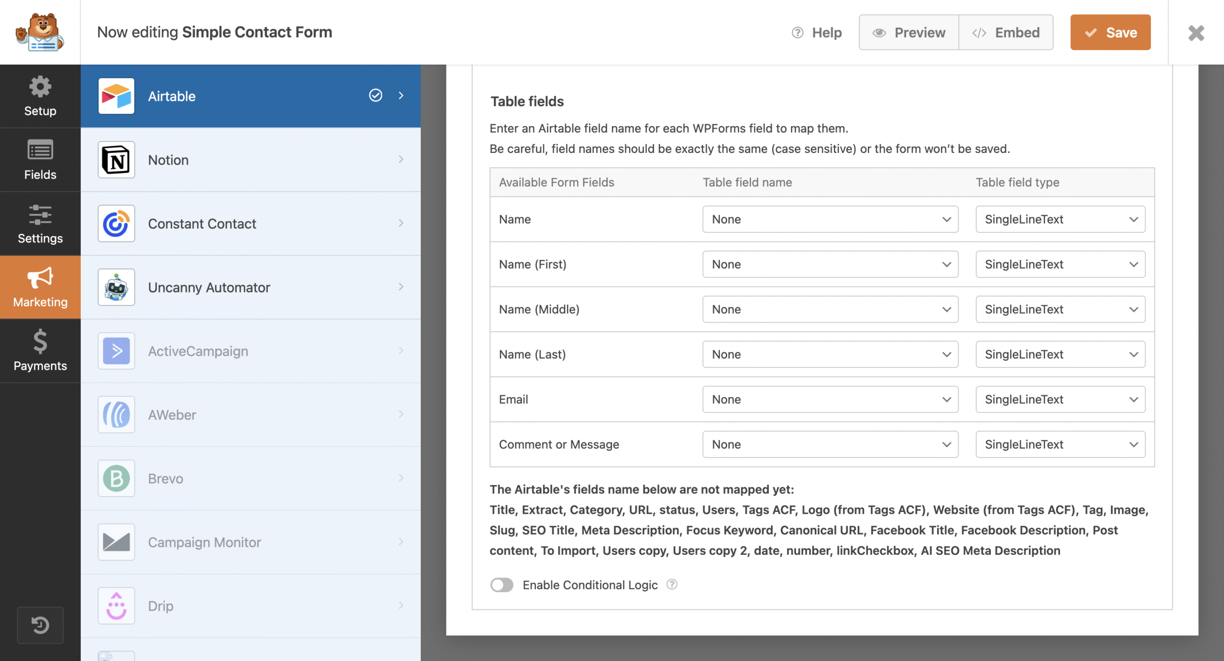Open Table field name dropdown for Comment or Message
1224x661 pixels.
830,444
